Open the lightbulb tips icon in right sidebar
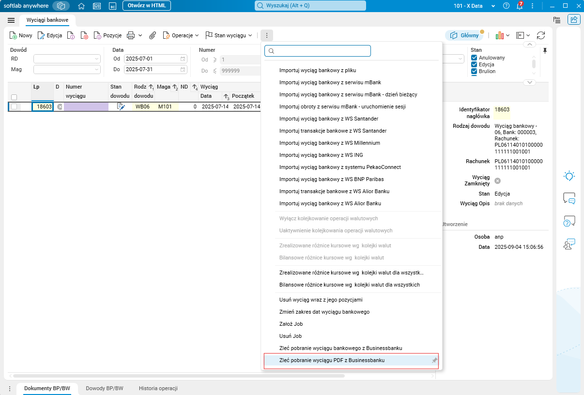This screenshot has height=395, width=584. click(569, 176)
